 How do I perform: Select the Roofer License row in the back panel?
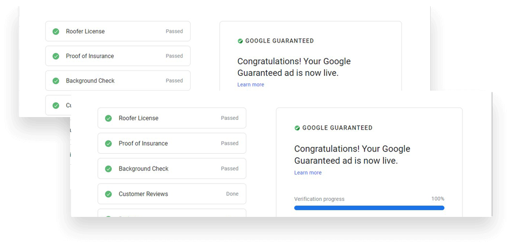[x=117, y=32]
